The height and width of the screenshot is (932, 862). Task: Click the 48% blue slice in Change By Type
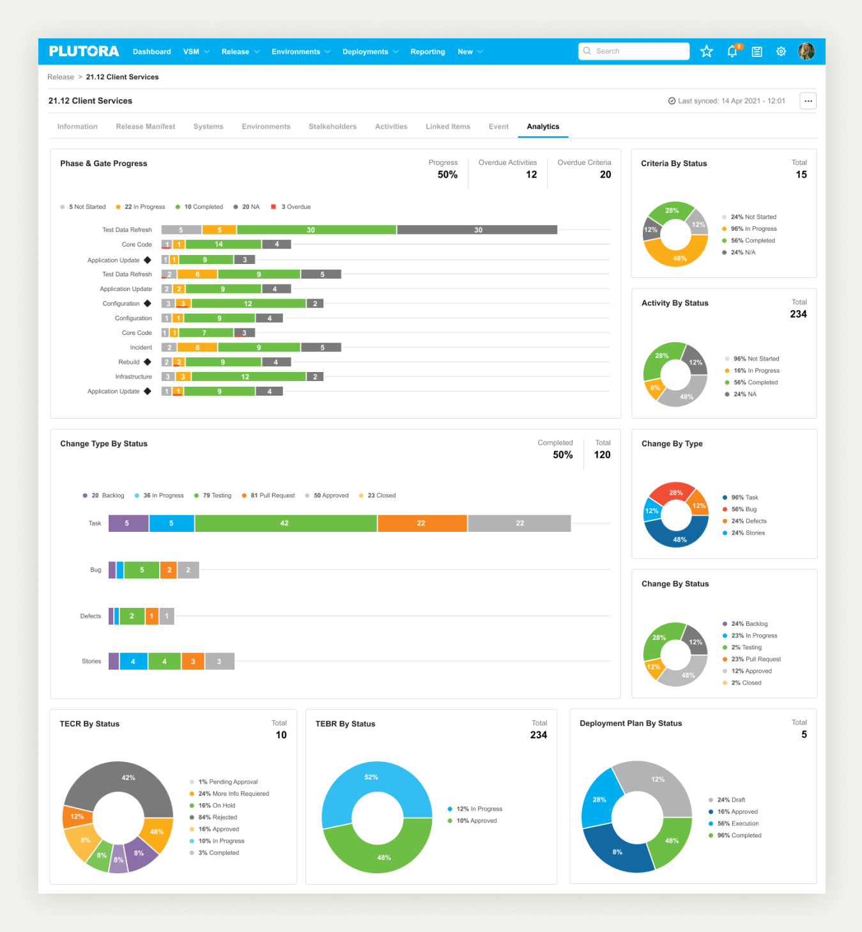click(678, 537)
